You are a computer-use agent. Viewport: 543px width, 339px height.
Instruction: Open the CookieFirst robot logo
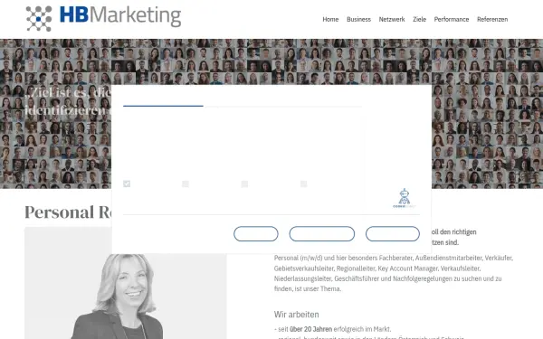405,198
